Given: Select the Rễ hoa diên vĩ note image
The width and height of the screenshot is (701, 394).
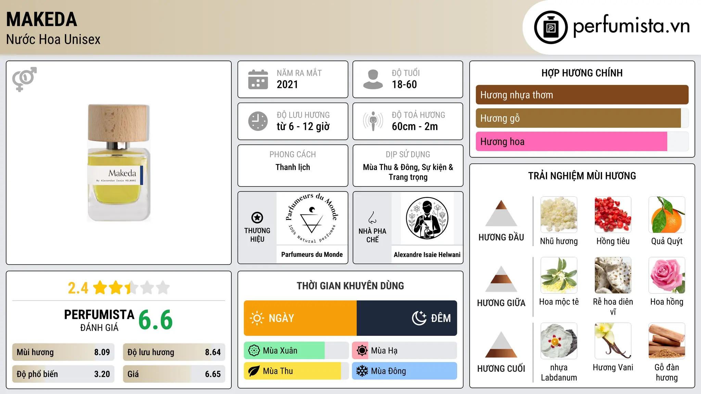Looking at the screenshot, I should tap(613, 275).
